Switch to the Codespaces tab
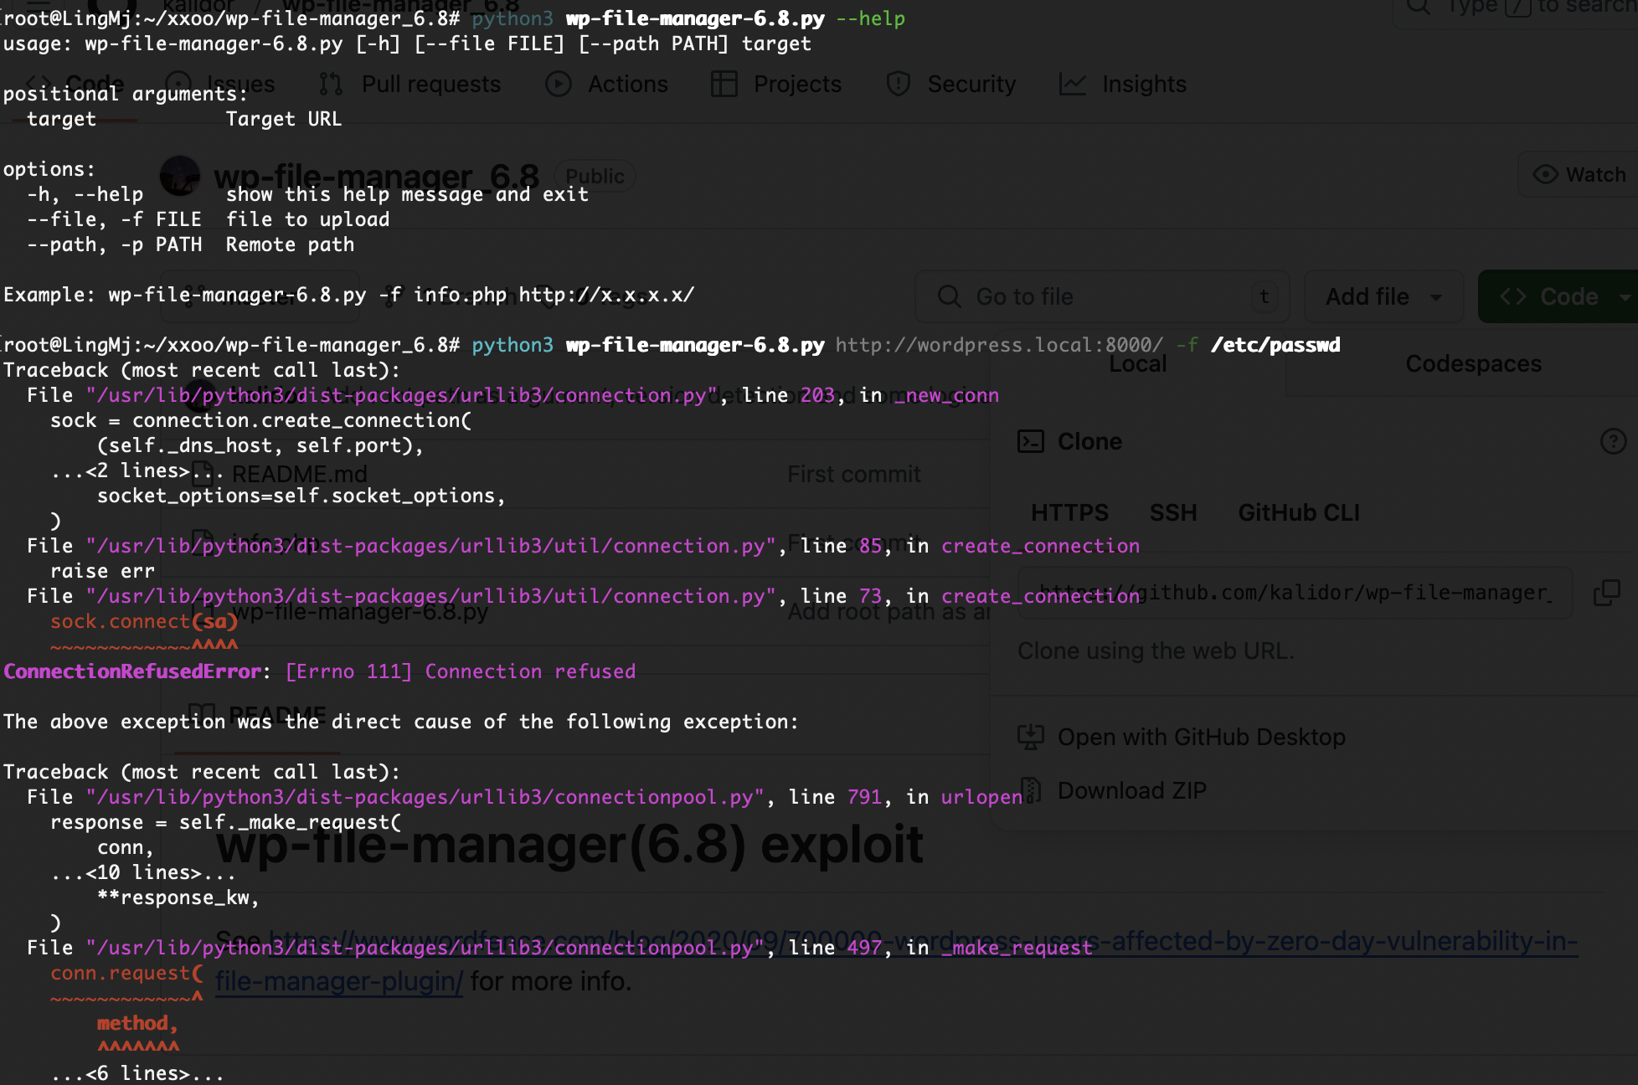 coord(1473,364)
